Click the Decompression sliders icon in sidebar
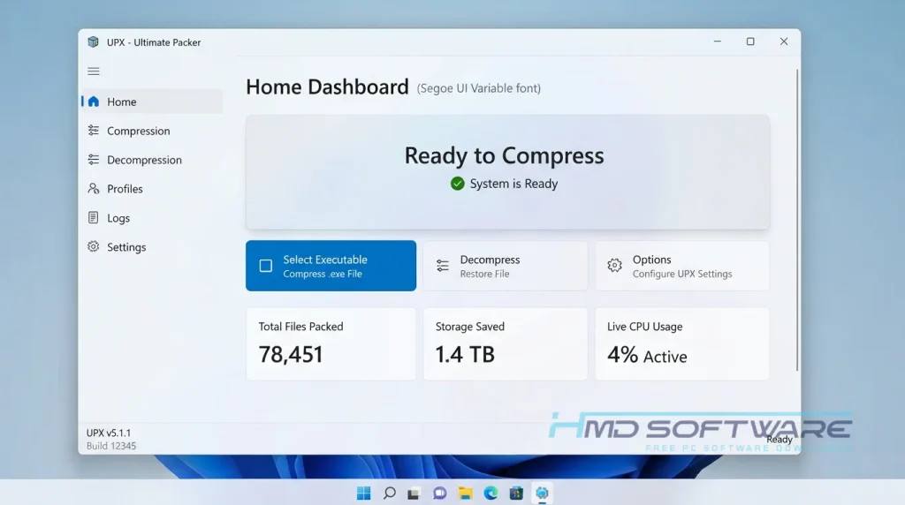Screen dimensions: 905x505 pyautogui.click(x=94, y=159)
